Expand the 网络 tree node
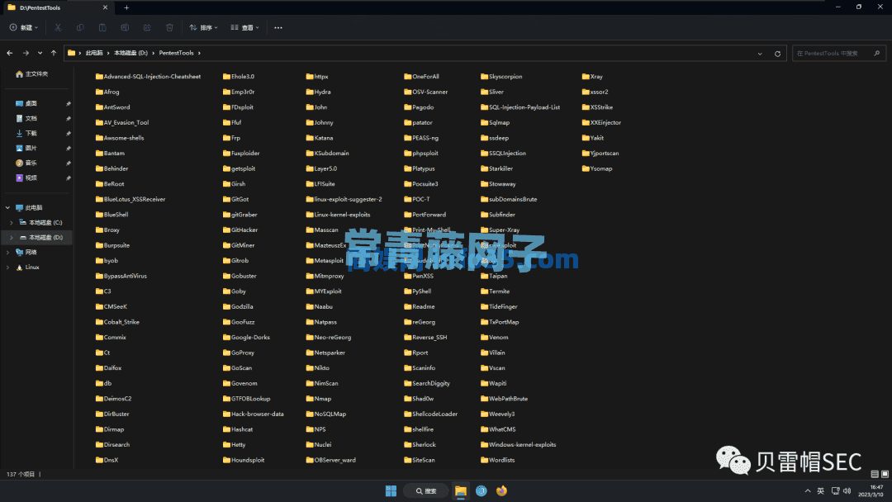892x502 pixels. [x=7, y=252]
